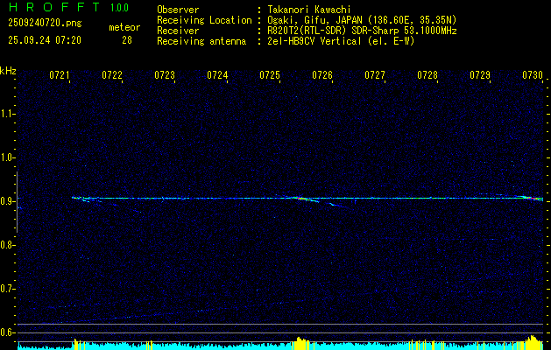
Task: Click the 1.1 frequency axis label
Action: 7,114
